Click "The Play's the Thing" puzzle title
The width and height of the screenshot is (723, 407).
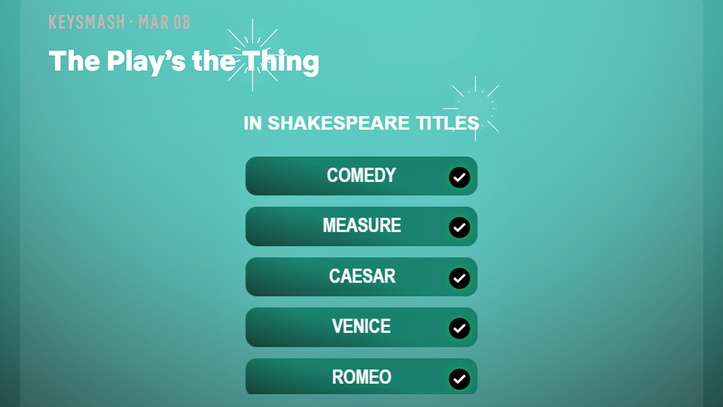coord(184,61)
